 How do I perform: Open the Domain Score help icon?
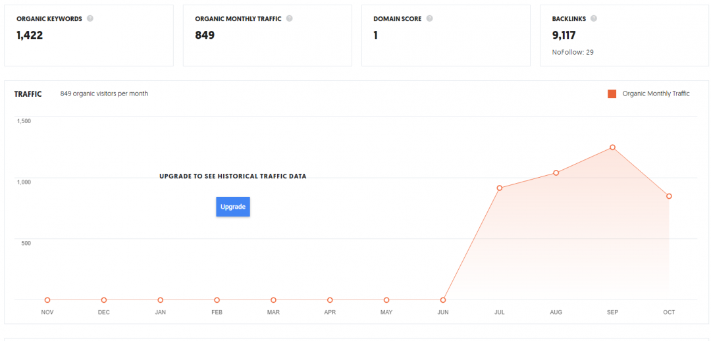[x=429, y=18]
